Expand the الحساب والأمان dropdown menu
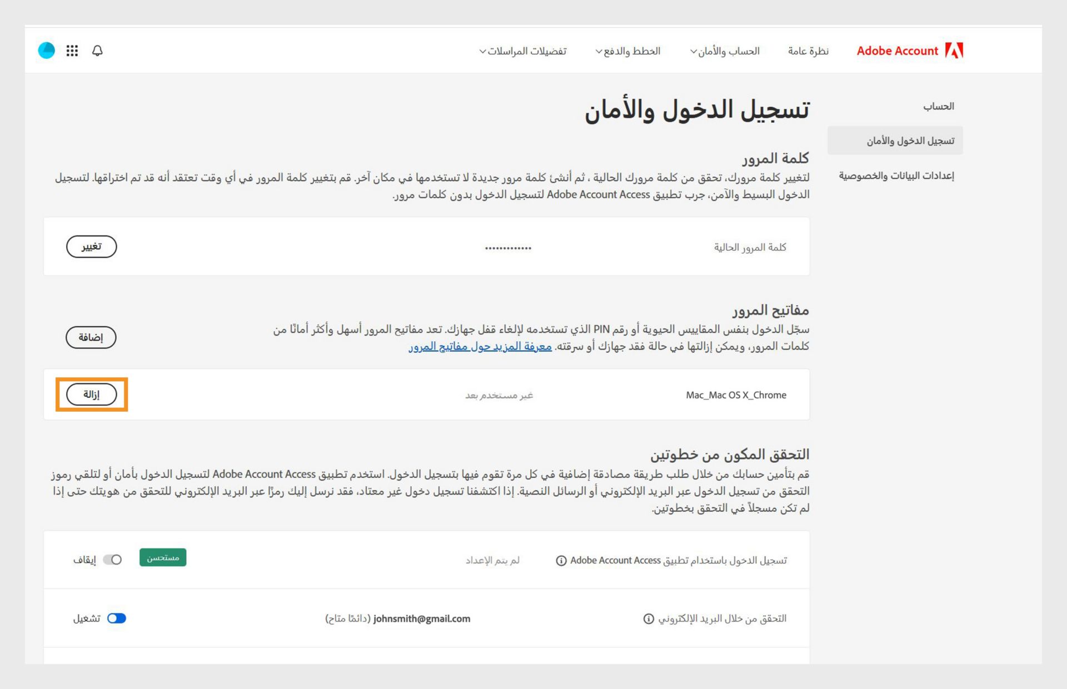Viewport: 1067px width, 689px height. [x=724, y=51]
